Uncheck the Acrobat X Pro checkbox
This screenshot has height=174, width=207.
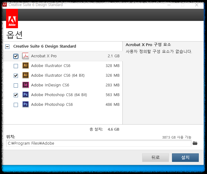pyautogui.click(x=16, y=56)
